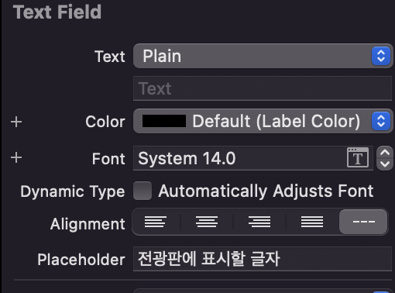Screen dimensions: 395x293
Task: Enable Automatically Adjusts Font checkbox
Action: [x=143, y=191]
